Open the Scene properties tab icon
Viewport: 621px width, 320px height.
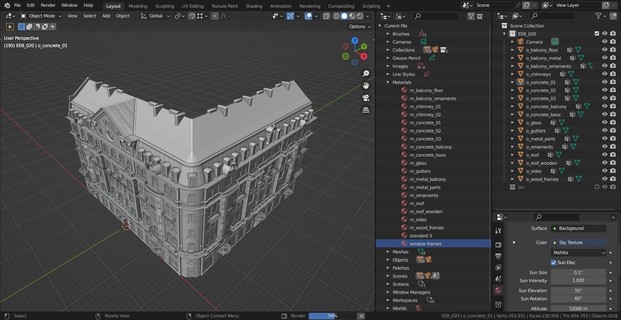[x=498, y=279]
